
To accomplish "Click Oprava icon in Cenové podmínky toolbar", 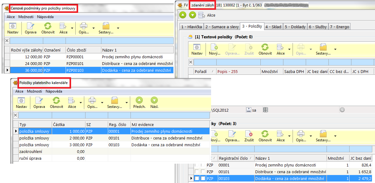I will [31, 26].
